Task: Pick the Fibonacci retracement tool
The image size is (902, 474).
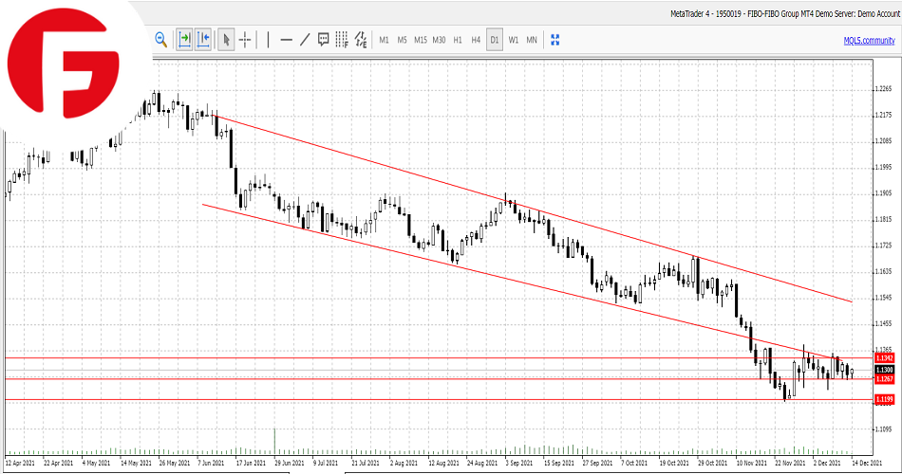Action: pos(342,39)
